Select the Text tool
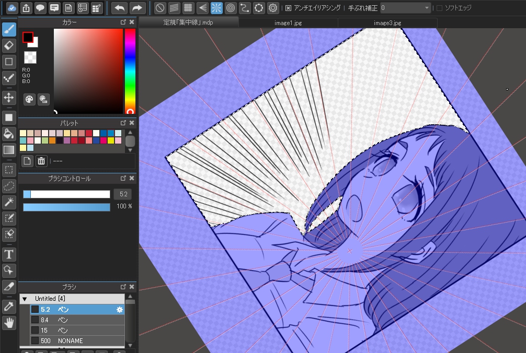Screen dimensions: 526x353 click(8, 254)
